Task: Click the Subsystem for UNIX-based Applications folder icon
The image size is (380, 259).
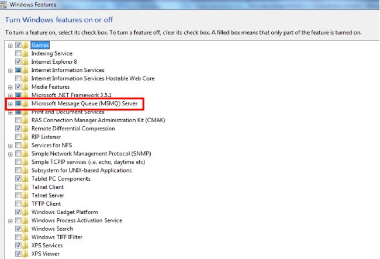Action: coord(25,170)
